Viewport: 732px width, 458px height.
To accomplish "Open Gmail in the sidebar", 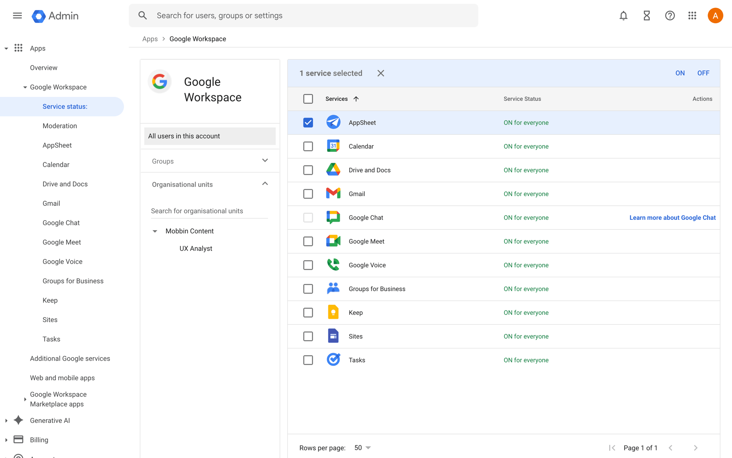I will [x=51, y=203].
